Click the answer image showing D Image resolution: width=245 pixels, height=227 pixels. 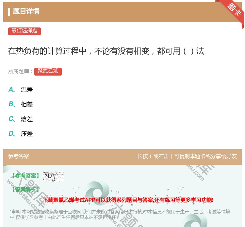tap(53, 177)
